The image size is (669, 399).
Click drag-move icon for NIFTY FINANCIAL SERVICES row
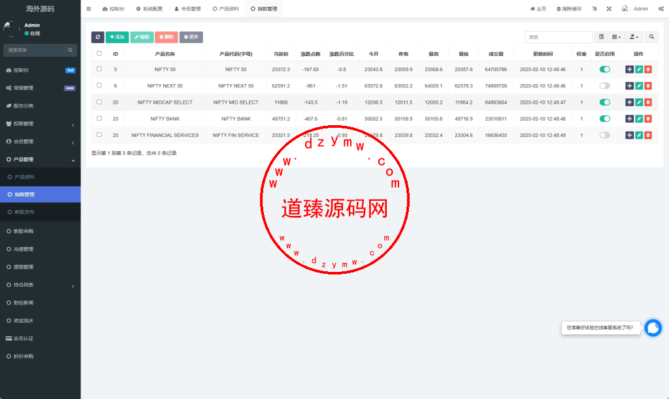(x=629, y=136)
